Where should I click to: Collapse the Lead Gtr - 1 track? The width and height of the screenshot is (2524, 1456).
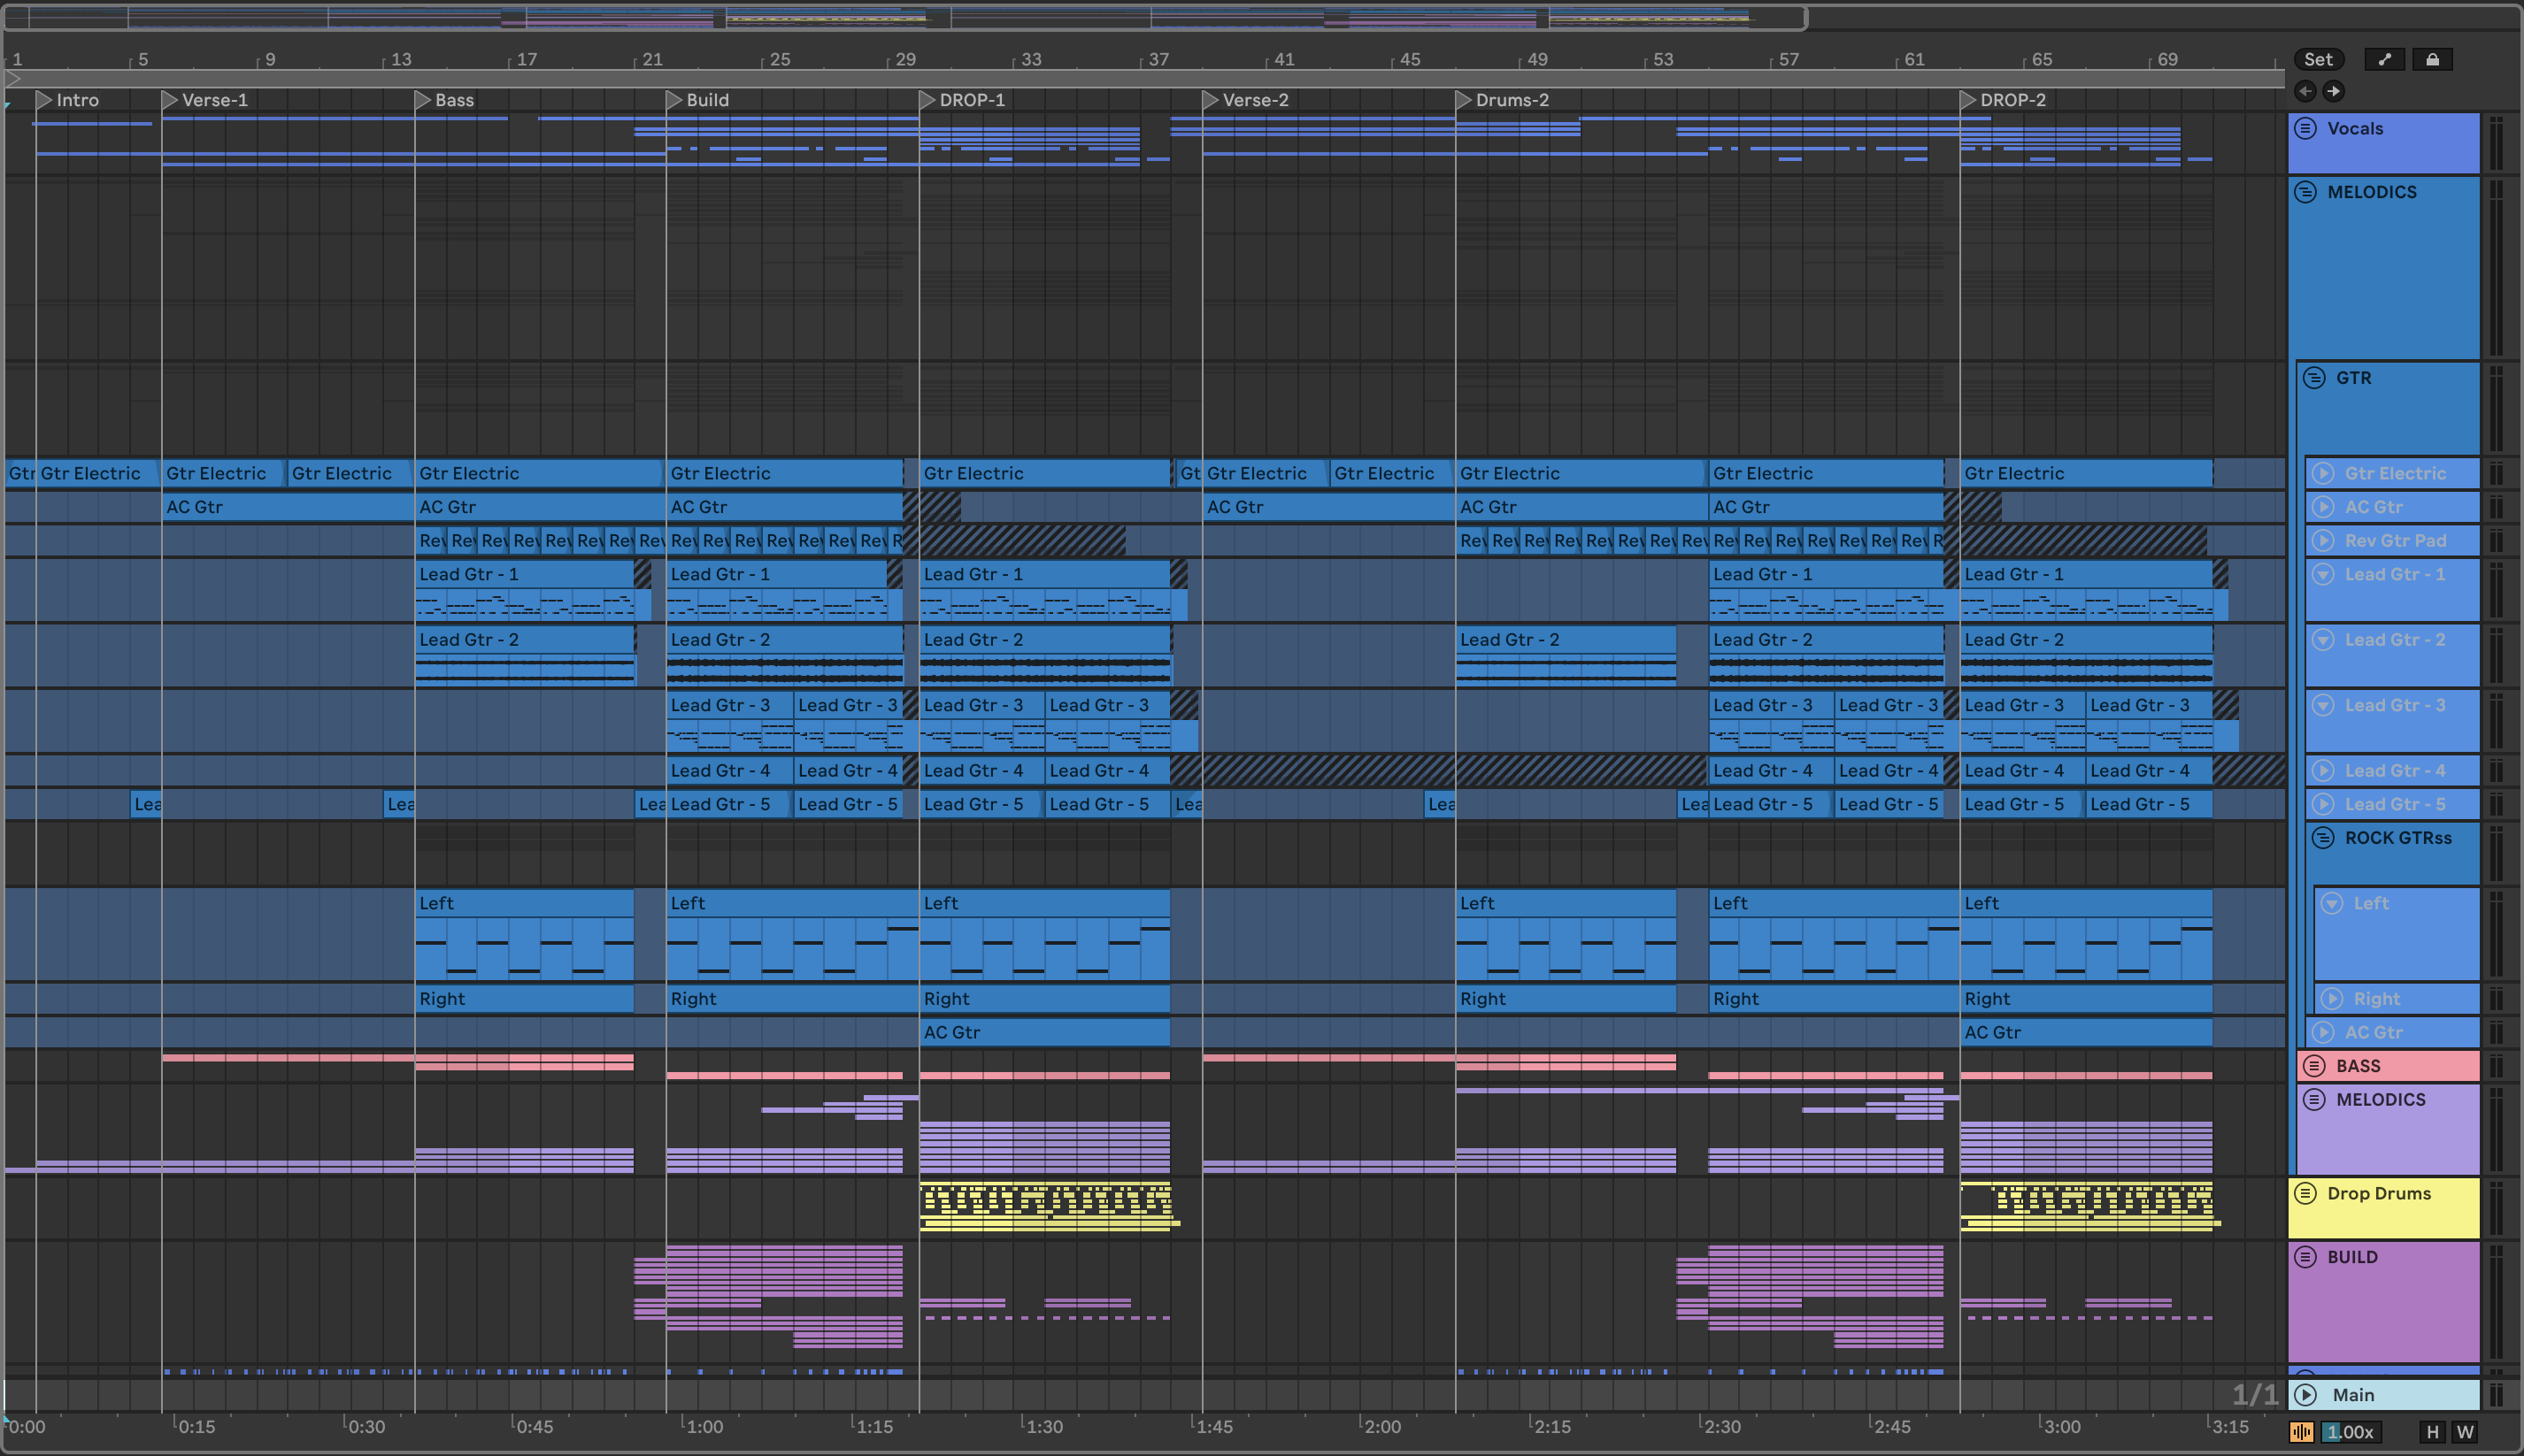[x=2324, y=574]
